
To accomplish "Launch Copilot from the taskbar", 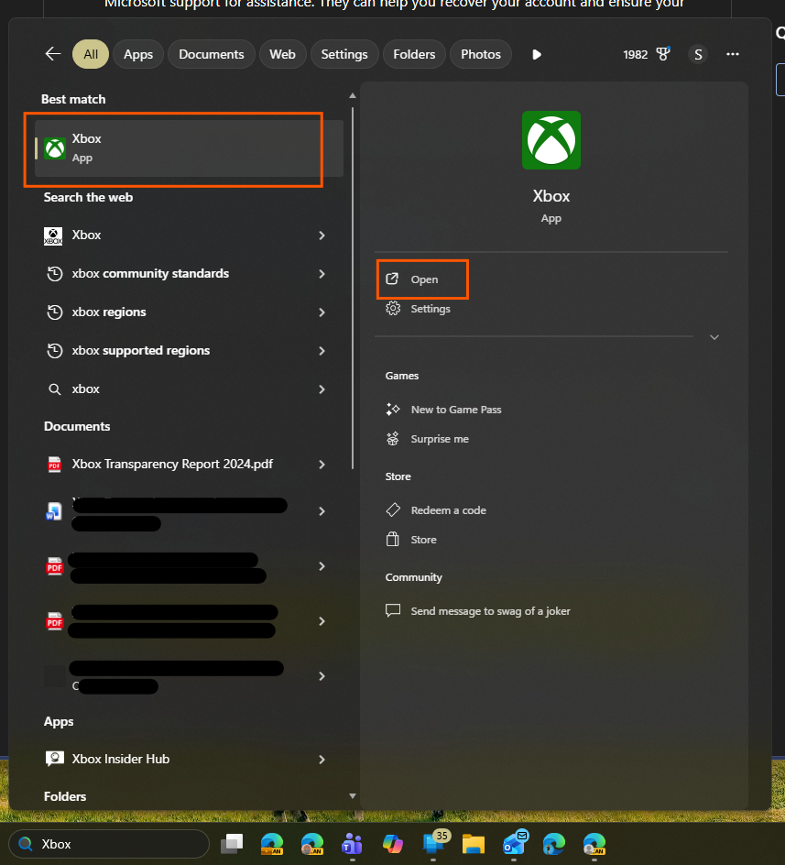I will 393,844.
